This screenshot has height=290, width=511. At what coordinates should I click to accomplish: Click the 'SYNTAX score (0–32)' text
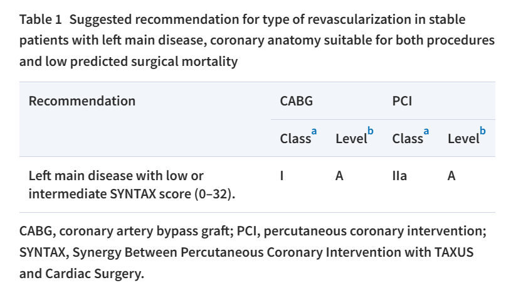coord(171,194)
